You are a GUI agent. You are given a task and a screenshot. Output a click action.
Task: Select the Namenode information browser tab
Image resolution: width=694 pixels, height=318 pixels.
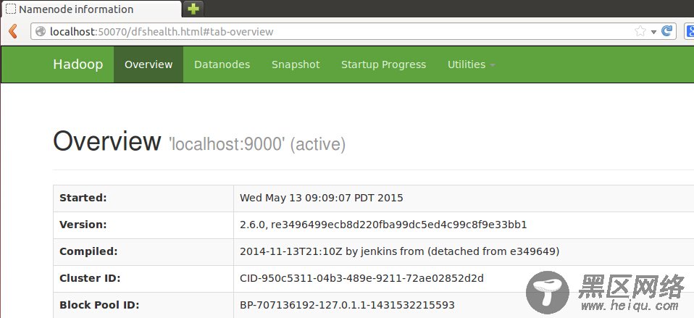point(91,9)
